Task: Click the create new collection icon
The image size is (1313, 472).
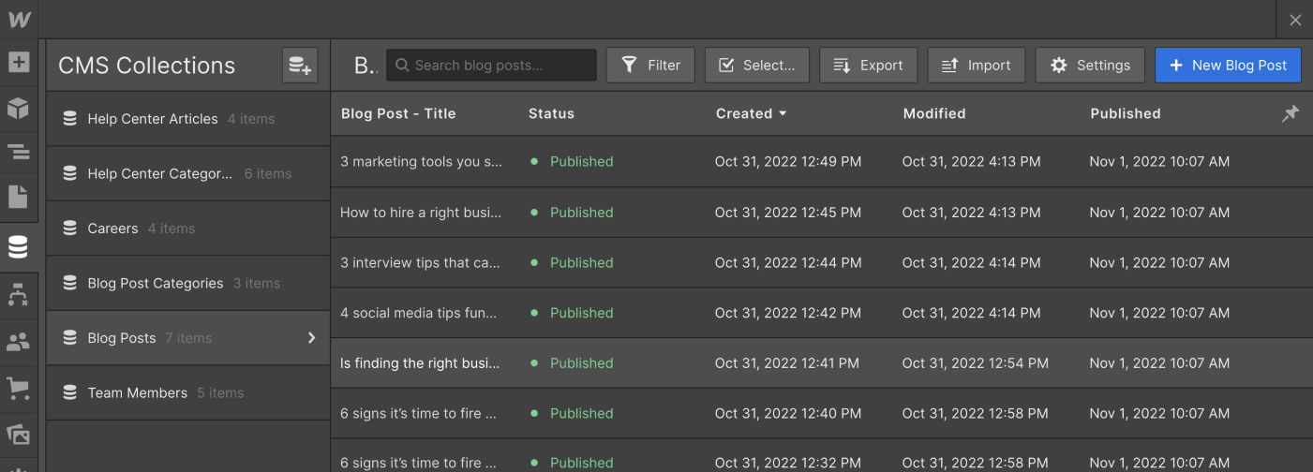Action: tap(300, 66)
